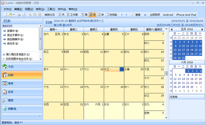This screenshot has width=206, height=125.
Task: Click the 小满 cell for May 20
Action: coord(134,76)
